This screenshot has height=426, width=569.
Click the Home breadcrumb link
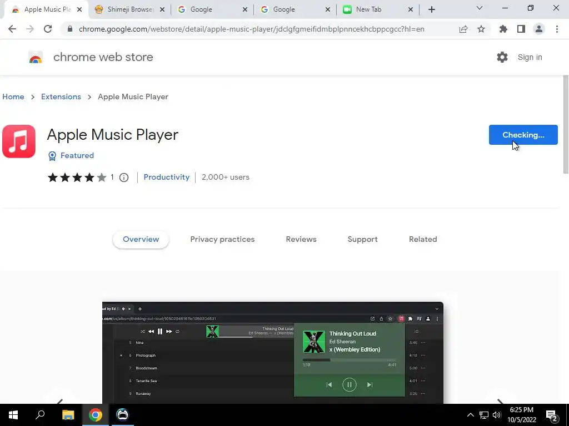[13, 97]
